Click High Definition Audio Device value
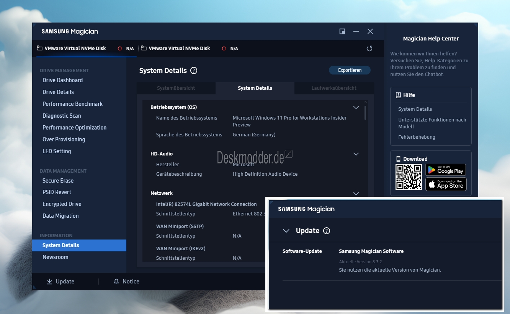 [265, 174]
